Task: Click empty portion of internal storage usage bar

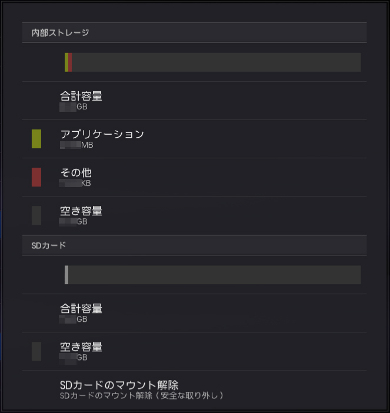Action: pos(216,62)
